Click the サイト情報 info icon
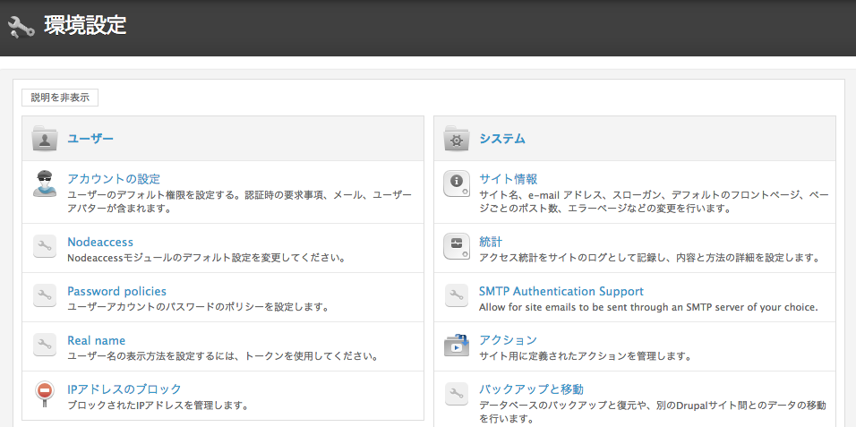This screenshot has height=427, width=856. coord(457,184)
